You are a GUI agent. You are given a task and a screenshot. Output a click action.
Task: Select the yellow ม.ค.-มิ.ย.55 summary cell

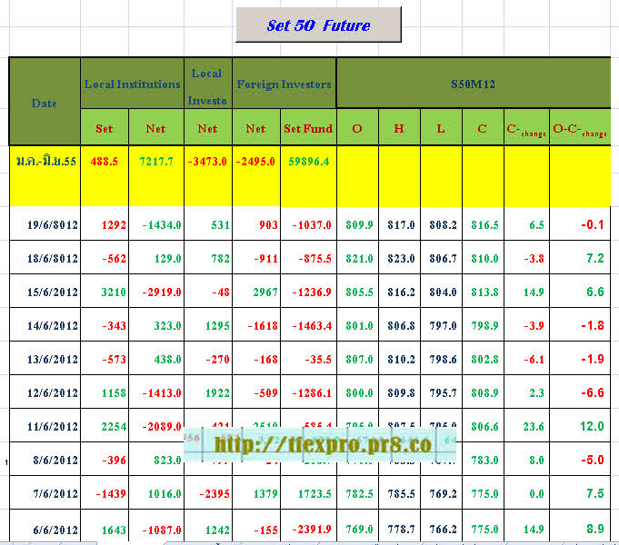point(45,160)
